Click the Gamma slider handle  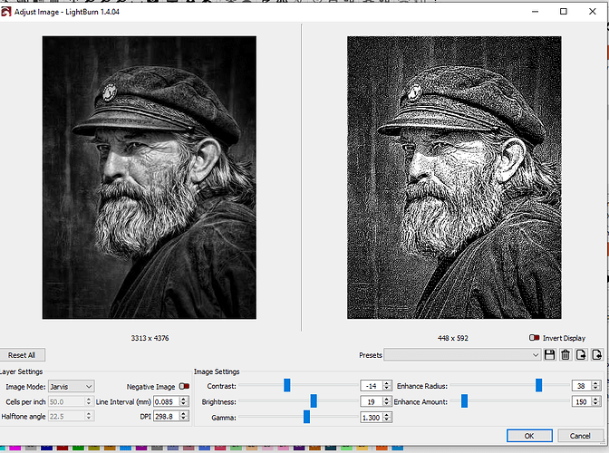(307, 417)
